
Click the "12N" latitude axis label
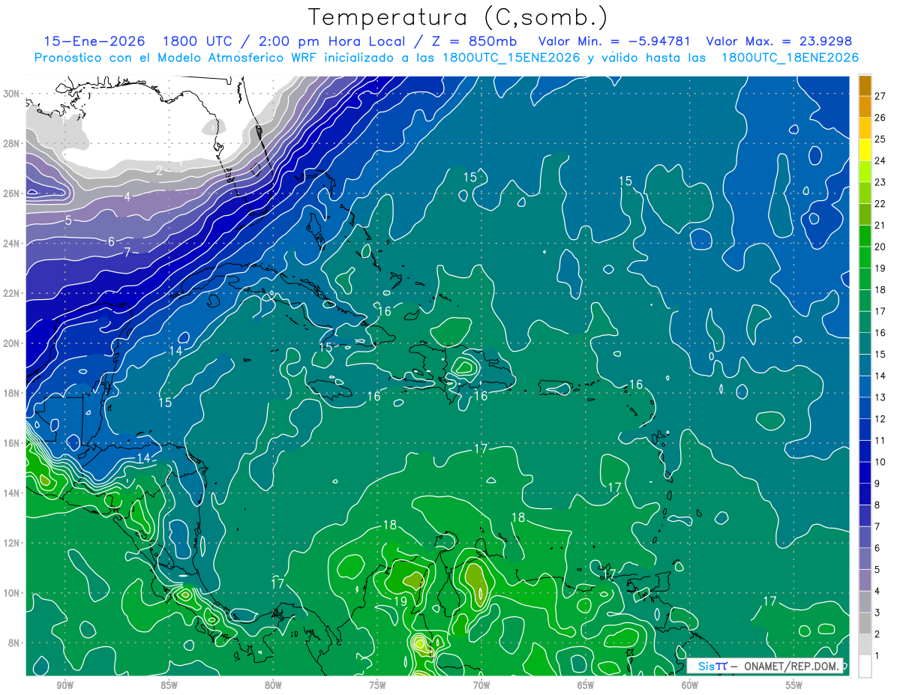(13, 543)
